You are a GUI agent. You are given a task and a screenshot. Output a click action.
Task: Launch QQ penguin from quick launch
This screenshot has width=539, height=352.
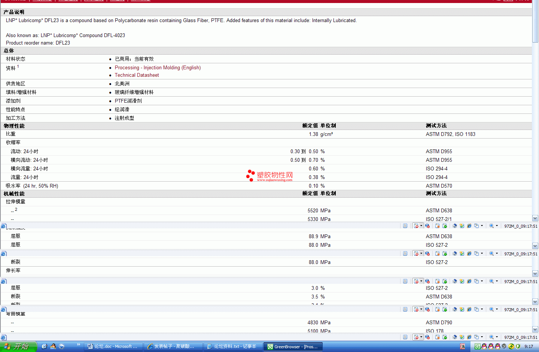(x=53, y=346)
